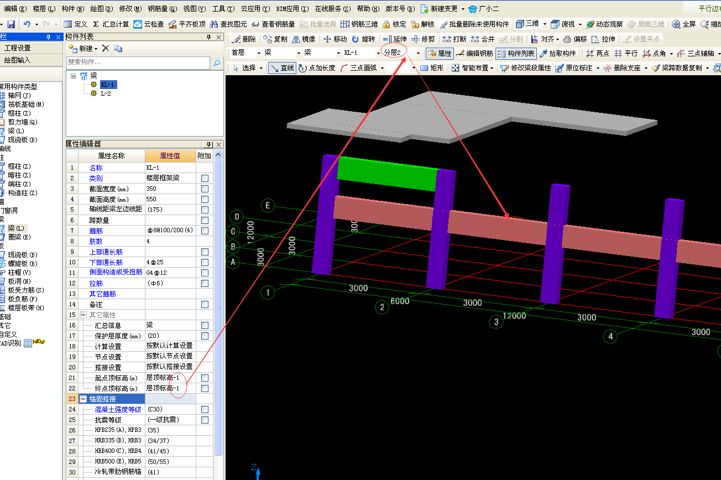The height and width of the screenshot is (480, 721).
Task: Click the 删除 delete tool
Action: [x=244, y=39]
